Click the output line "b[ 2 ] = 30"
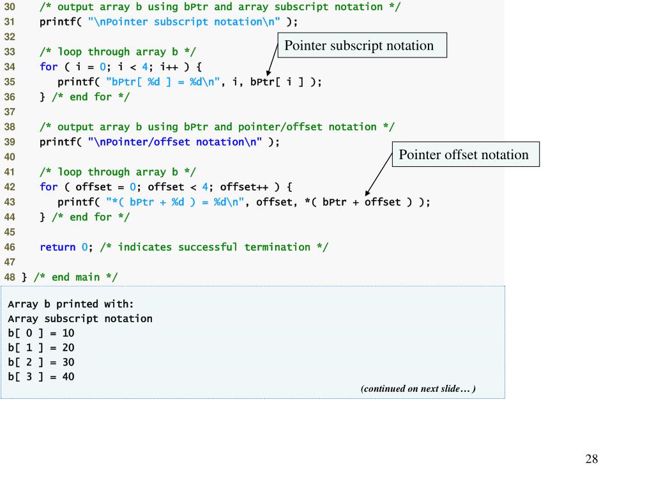This screenshot has height=491, width=654. (x=41, y=362)
